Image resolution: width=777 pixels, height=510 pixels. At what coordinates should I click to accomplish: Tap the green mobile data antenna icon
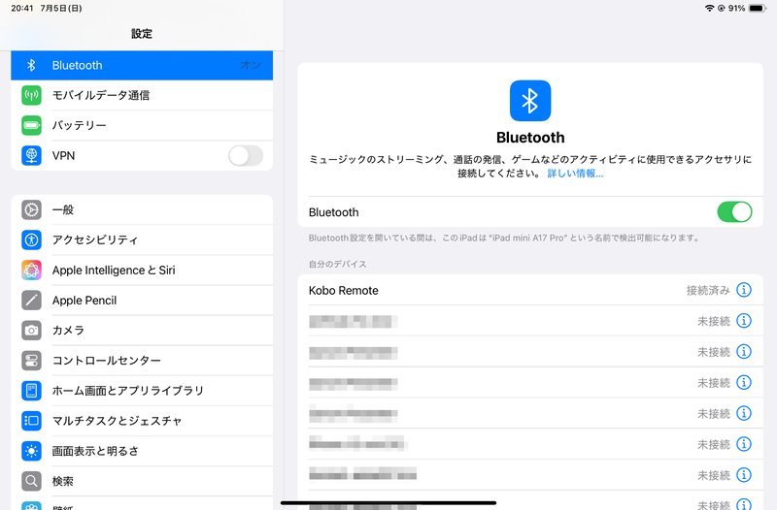tap(31, 95)
